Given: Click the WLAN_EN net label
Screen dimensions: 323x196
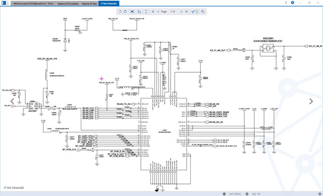Looking at the screenshot, I should point(214,104).
